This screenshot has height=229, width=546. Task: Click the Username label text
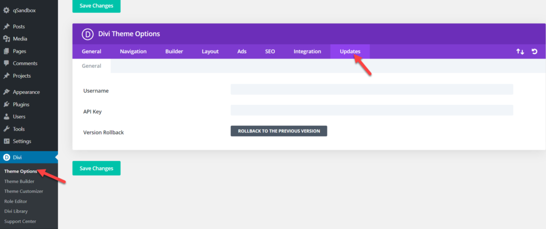(96, 91)
